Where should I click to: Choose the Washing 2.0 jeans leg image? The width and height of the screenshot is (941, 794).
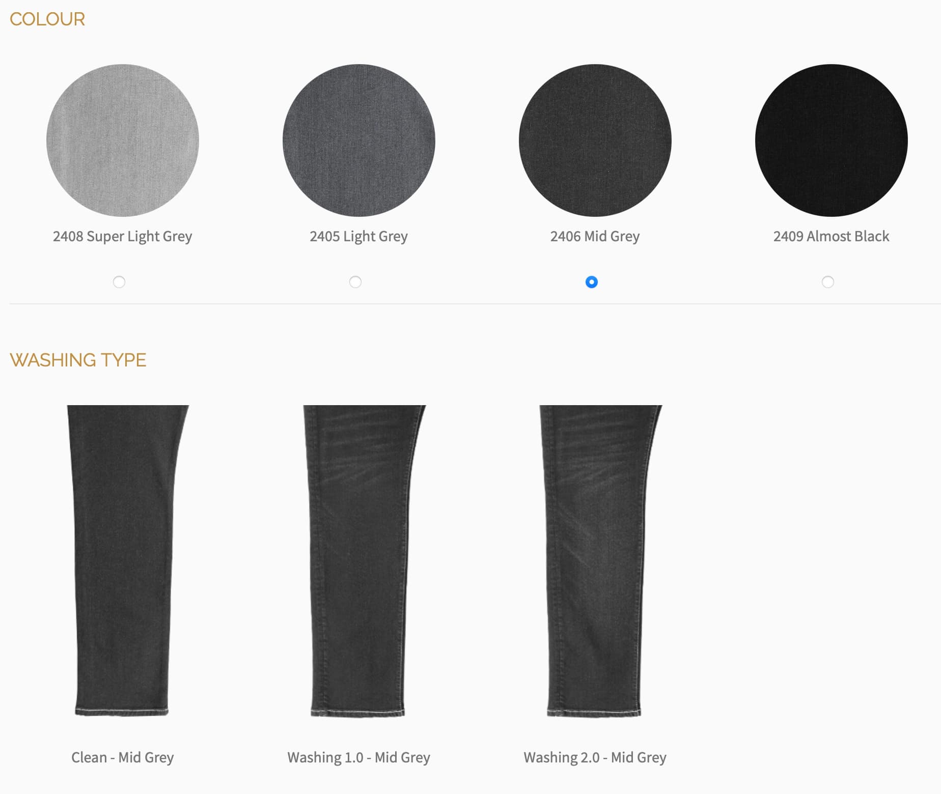600,561
